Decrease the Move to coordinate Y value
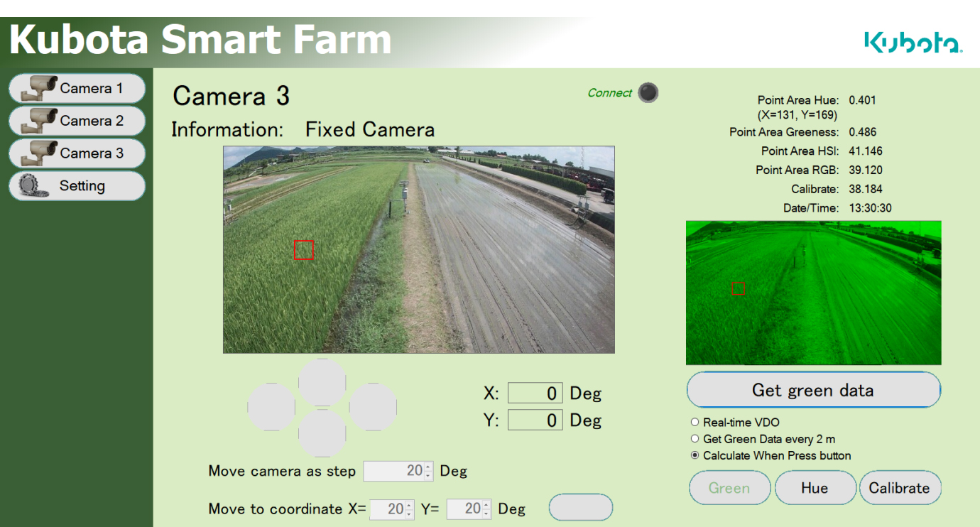Screen dimensions: 980x527 (486, 514)
